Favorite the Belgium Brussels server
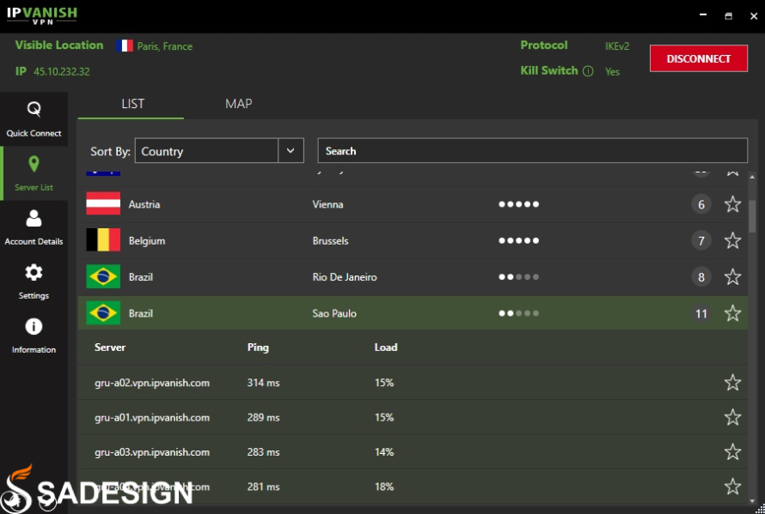The image size is (765, 514). coord(732,240)
